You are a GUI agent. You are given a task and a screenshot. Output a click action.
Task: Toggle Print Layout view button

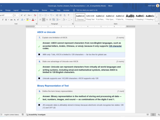point(153,115)
